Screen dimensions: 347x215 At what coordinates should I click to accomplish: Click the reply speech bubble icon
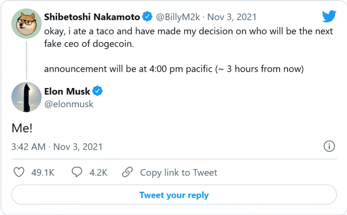tap(77, 172)
